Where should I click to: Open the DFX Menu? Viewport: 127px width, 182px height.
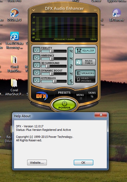pyautogui.click(x=80, y=96)
